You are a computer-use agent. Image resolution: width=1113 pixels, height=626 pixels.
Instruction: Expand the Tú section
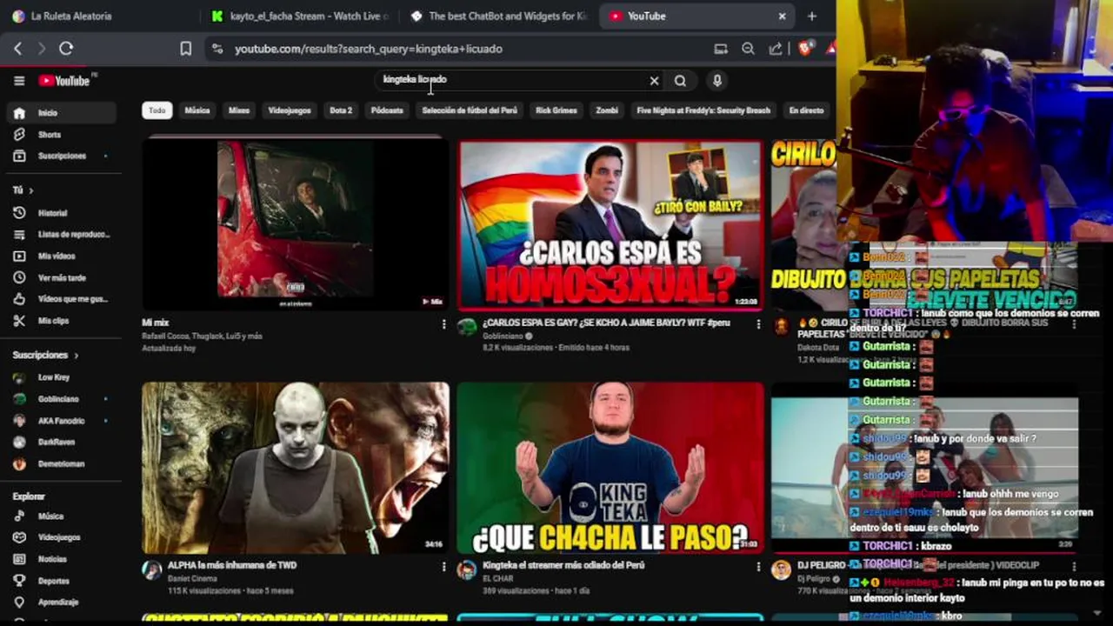click(x=23, y=190)
